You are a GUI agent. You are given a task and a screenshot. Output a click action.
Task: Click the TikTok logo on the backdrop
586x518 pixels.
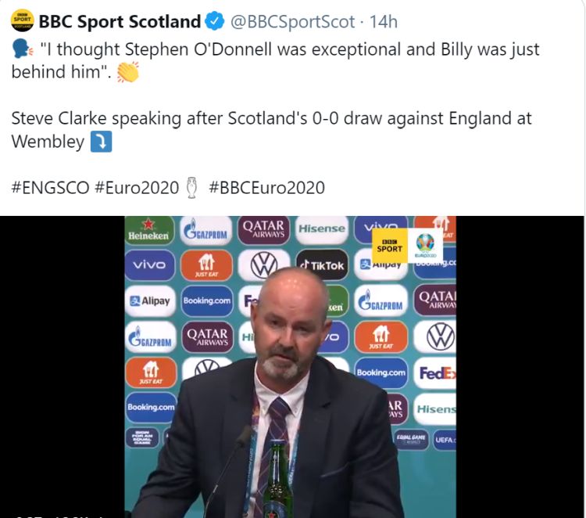[x=322, y=265]
